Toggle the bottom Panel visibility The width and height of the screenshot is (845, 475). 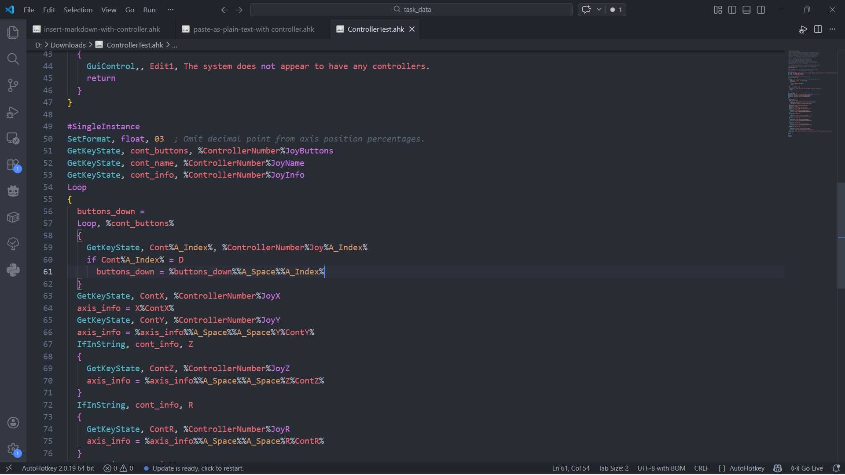pos(746,10)
